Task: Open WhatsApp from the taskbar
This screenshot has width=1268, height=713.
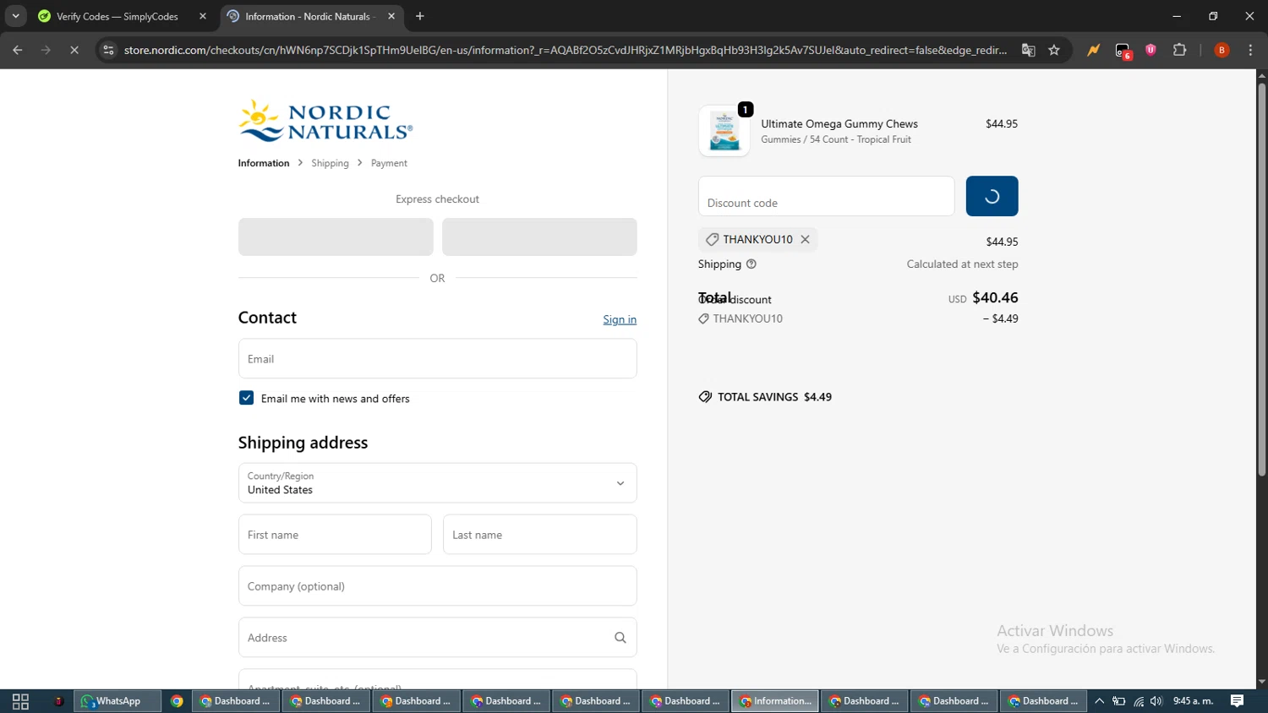Action: [118, 701]
